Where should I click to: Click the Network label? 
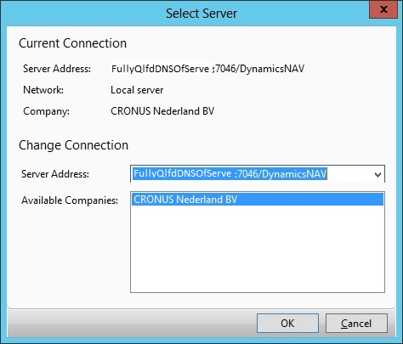pyautogui.click(x=43, y=90)
